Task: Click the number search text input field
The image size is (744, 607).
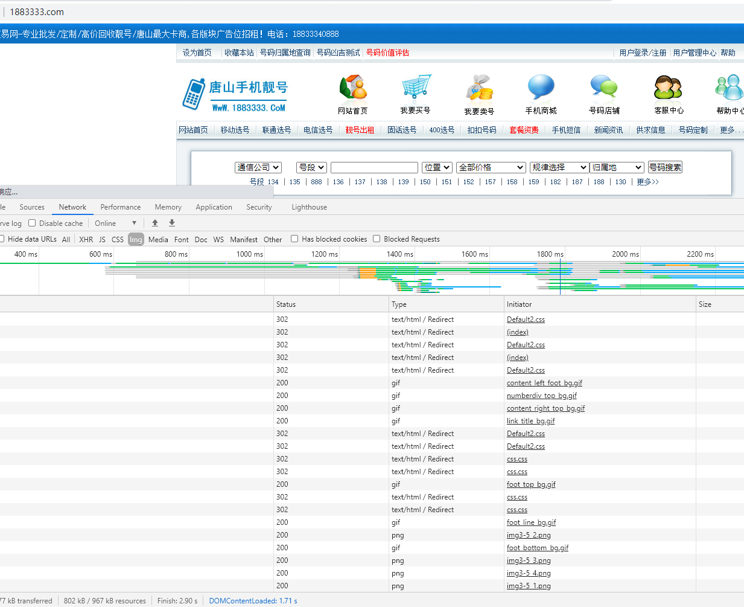Action: (374, 167)
